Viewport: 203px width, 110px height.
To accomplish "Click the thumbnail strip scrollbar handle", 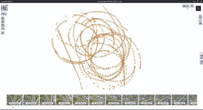I will [13, 107].
